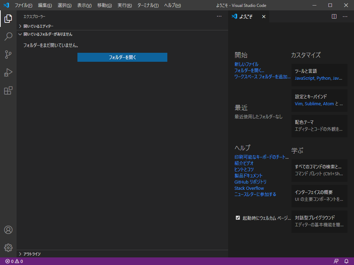This screenshot has width=354, height=265.
Task: Open the ファイル(F) menu
Action: pos(24,5)
